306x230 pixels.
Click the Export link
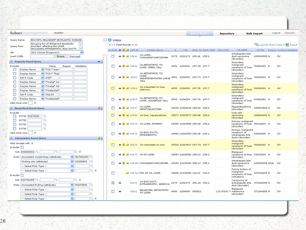click(x=293, y=45)
